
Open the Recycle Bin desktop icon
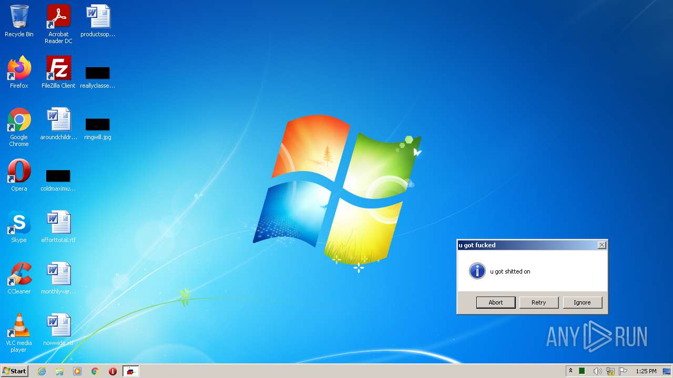(19, 21)
